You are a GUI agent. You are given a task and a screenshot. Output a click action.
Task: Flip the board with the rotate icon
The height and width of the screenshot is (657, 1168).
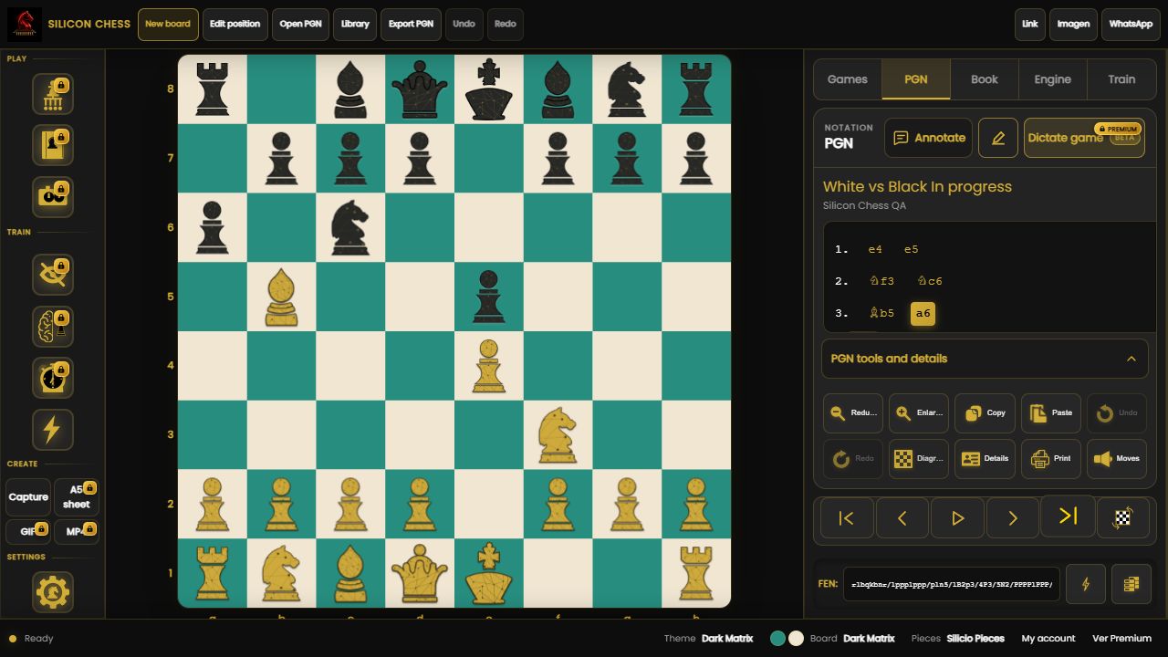(1122, 518)
